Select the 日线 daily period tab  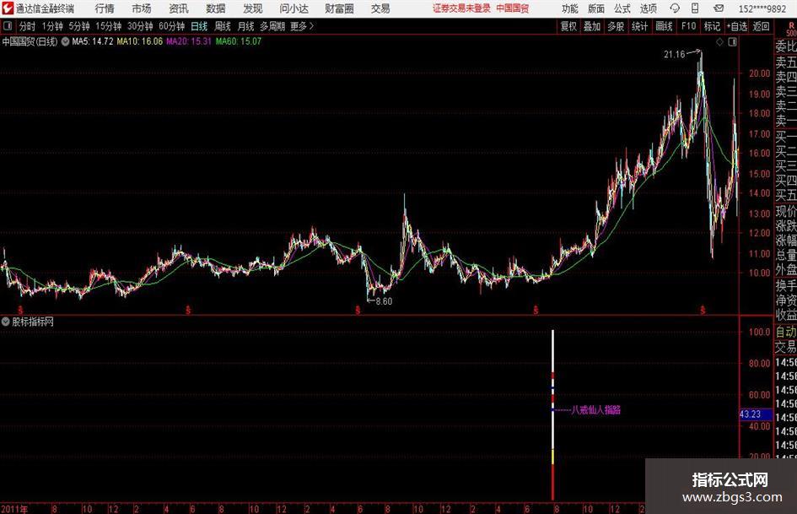199,26
